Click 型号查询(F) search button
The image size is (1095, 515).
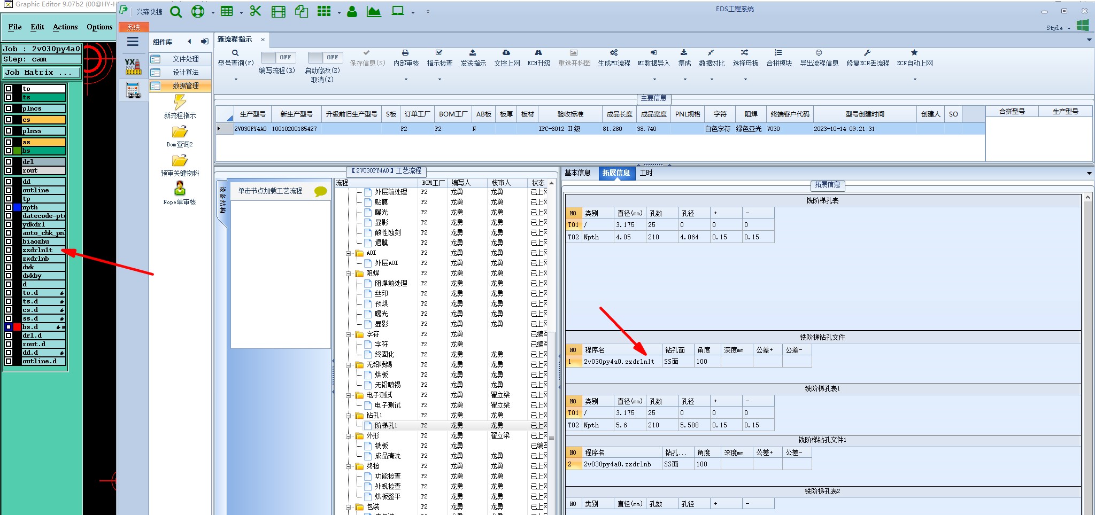[235, 58]
